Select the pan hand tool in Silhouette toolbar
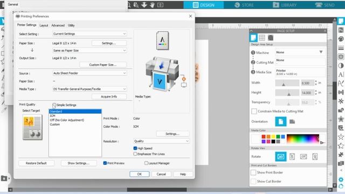This screenshot has width=345, height=194. 152,5
